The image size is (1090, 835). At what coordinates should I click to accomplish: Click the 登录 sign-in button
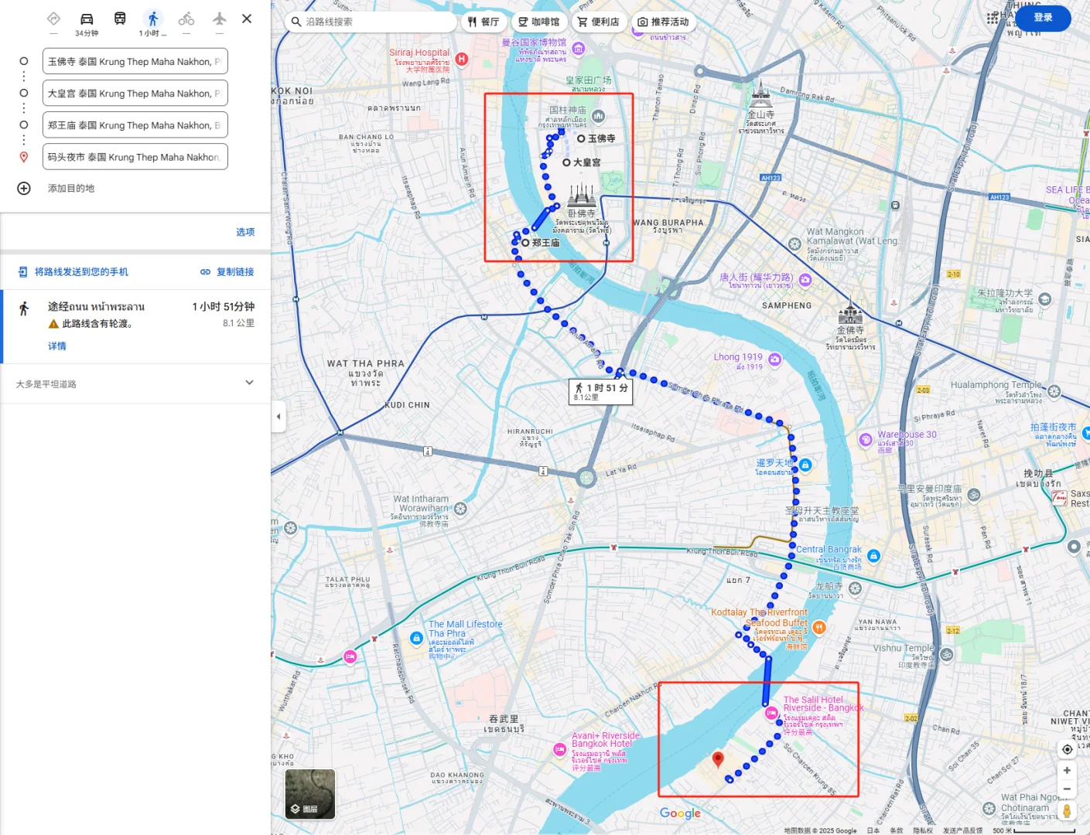tap(1044, 18)
